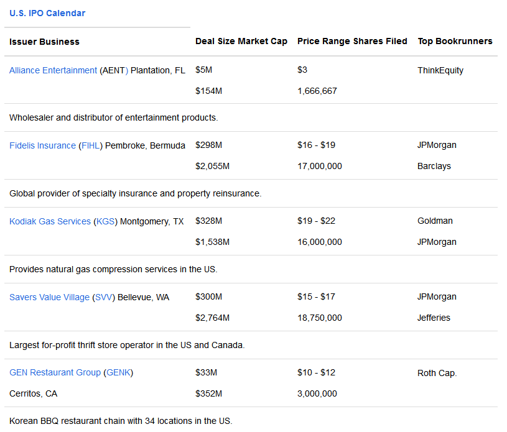Click the FIHL ticker link

pos(91,145)
